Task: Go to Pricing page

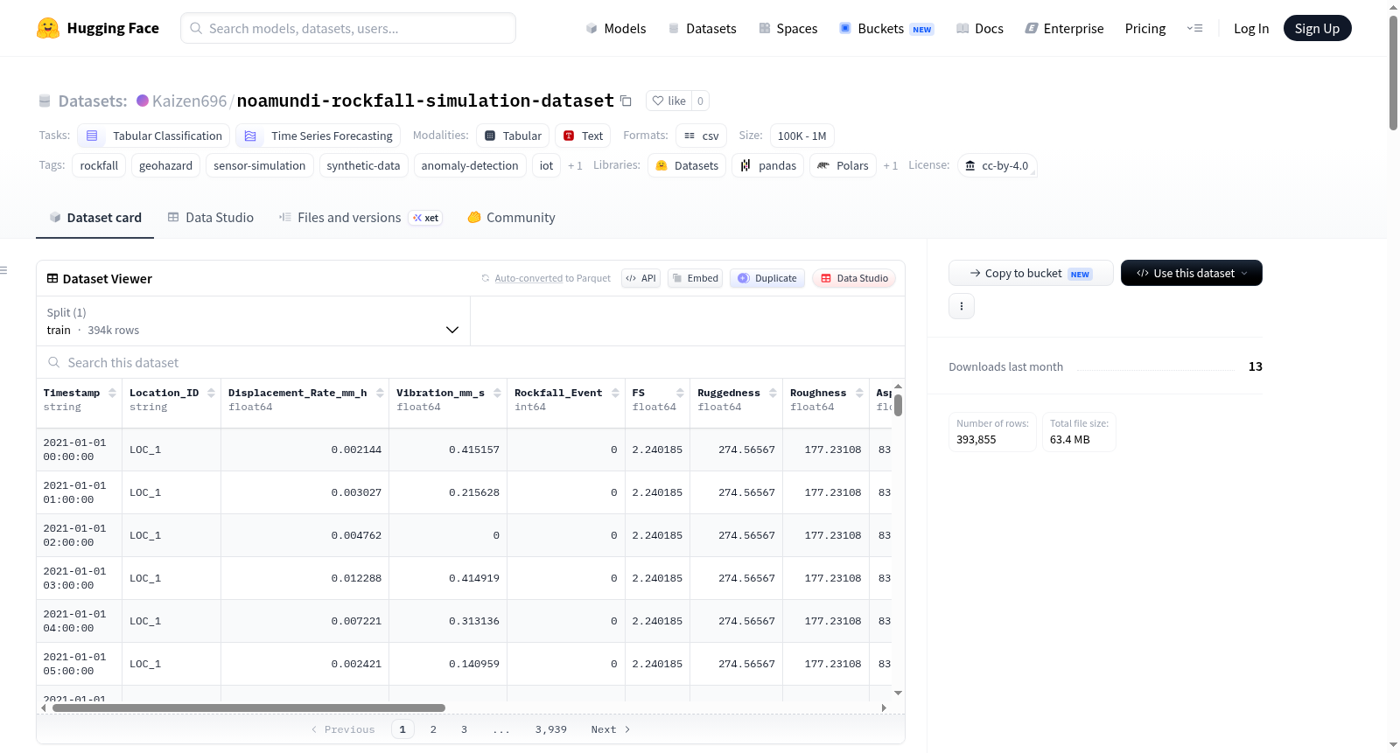Action: (x=1145, y=28)
